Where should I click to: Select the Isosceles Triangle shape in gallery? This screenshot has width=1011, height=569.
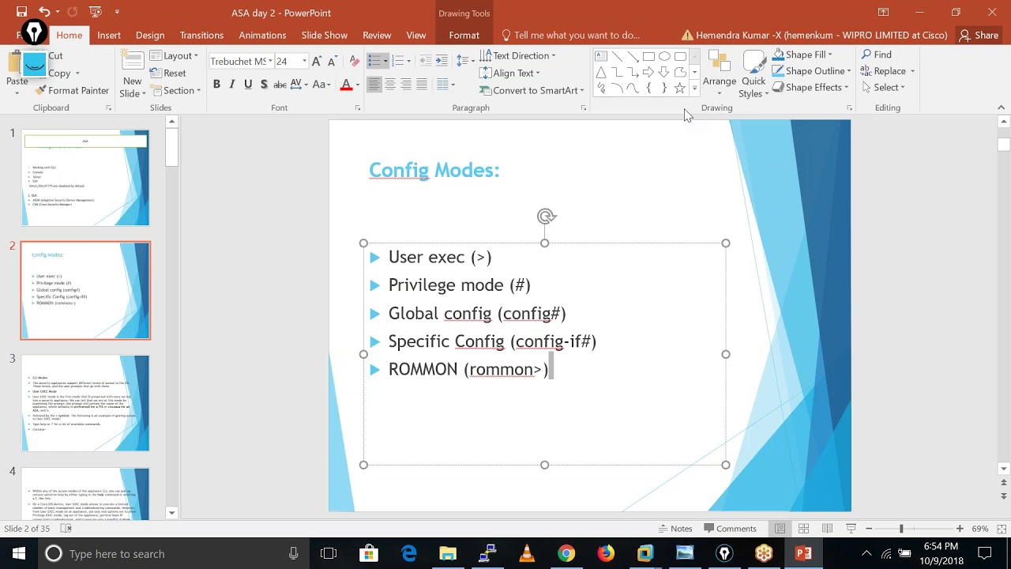pyautogui.click(x=601, y=72)
